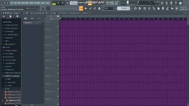Open the Channel rack icon
The width and height of the screenshot is (189, 106).
click(x=144, y=9)
